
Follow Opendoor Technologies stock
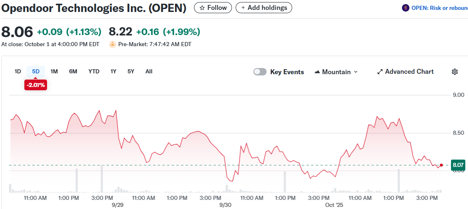[x=213, y=7]
